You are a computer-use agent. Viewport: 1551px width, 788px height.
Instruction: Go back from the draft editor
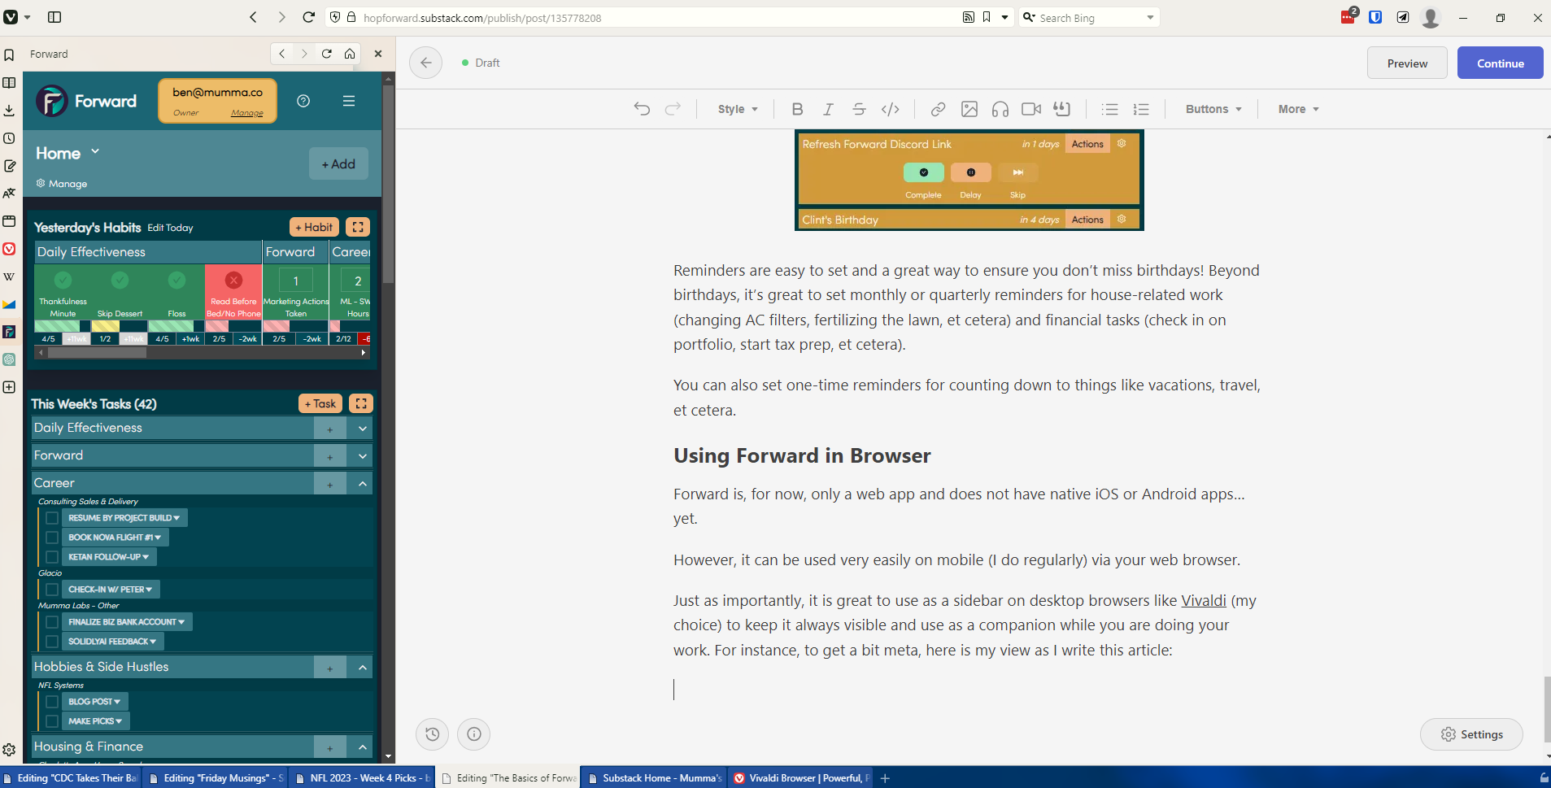tap(426, 63)
